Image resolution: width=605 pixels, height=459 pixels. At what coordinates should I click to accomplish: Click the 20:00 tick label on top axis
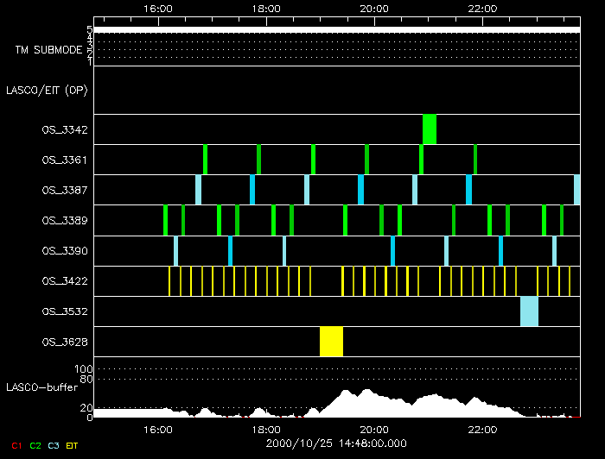pyautogui.click(x=373, y=8)
